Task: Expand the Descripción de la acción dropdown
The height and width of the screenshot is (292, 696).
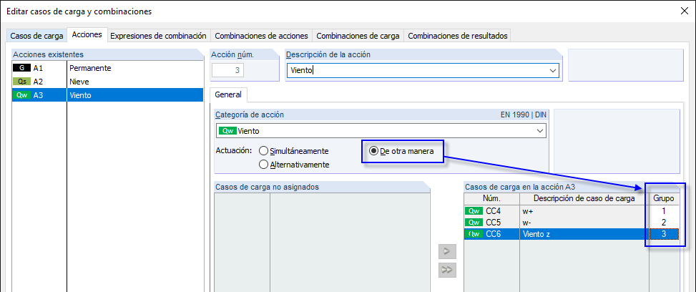Action: (x=552, y=70)
